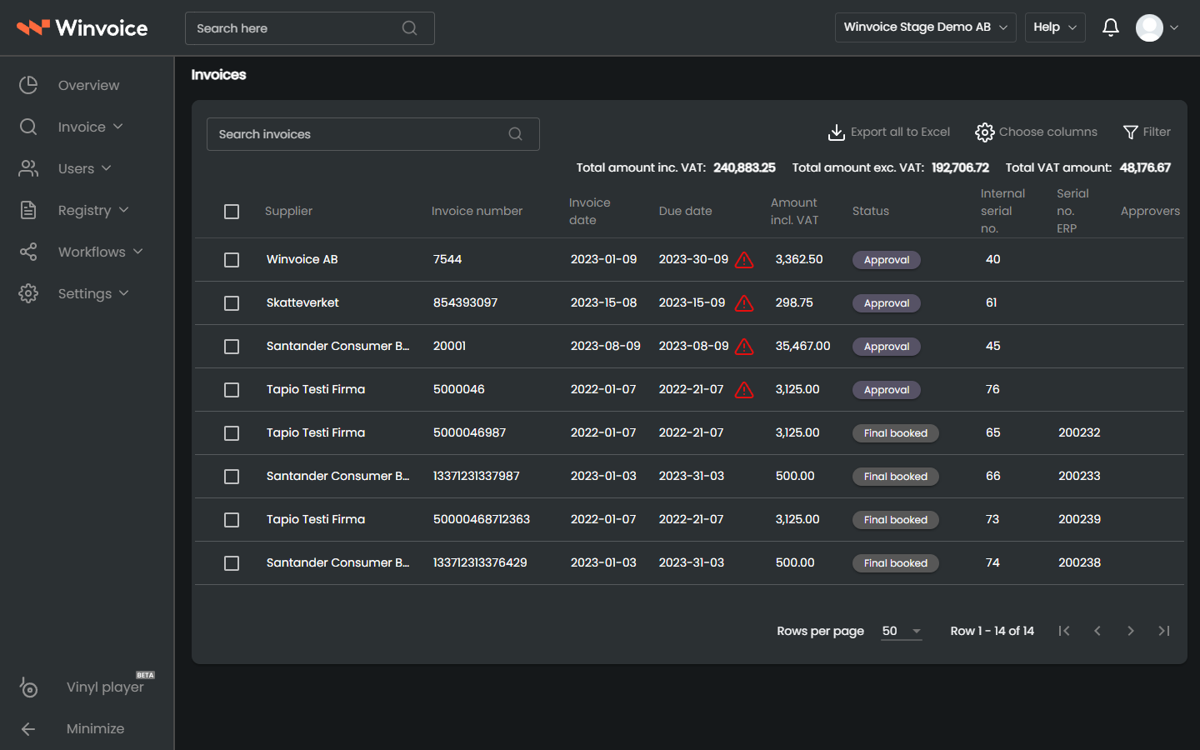This screenshot has width=1200, height=750.
Task: Click Vinyl player label
Action: tap(105, 687)
